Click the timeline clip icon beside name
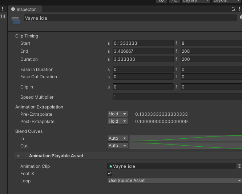 (x=16, y=20)
